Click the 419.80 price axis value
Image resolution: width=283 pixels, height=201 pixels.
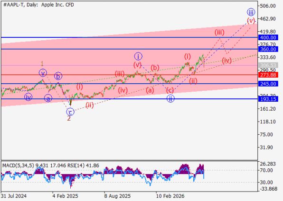(268, 32)
